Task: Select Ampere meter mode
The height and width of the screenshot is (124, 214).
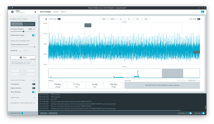Action: click(29, 24)
